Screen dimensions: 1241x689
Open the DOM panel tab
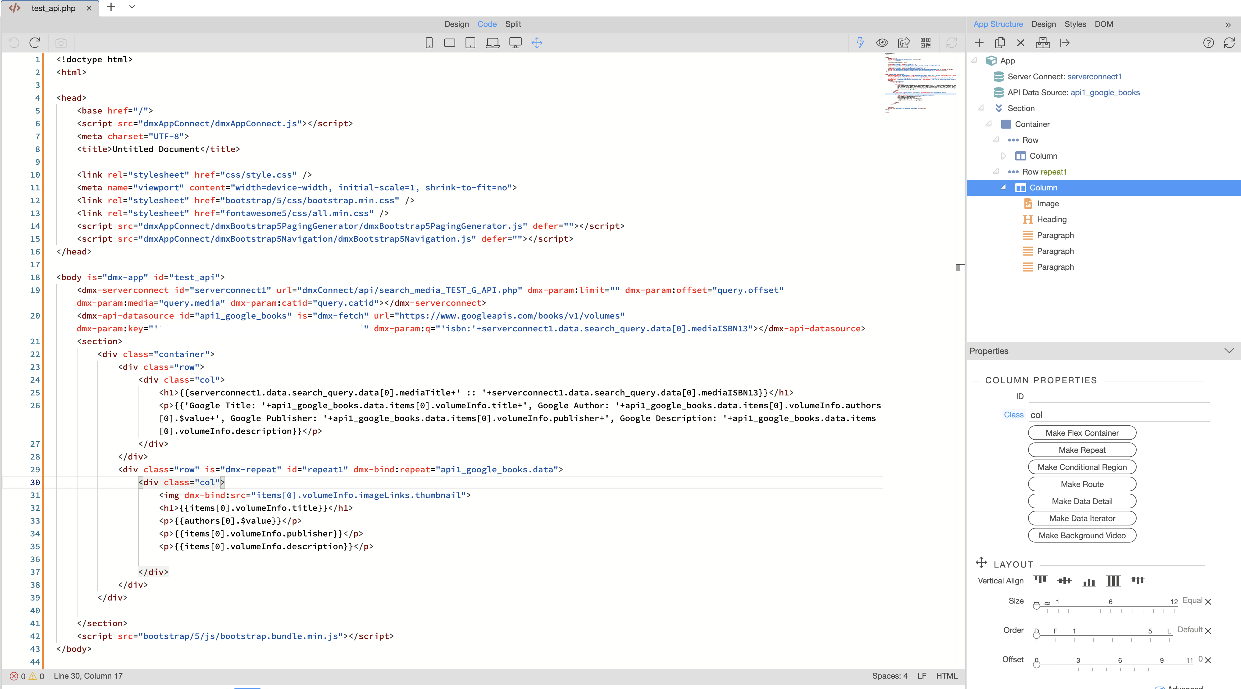[x=1104, y=24]
